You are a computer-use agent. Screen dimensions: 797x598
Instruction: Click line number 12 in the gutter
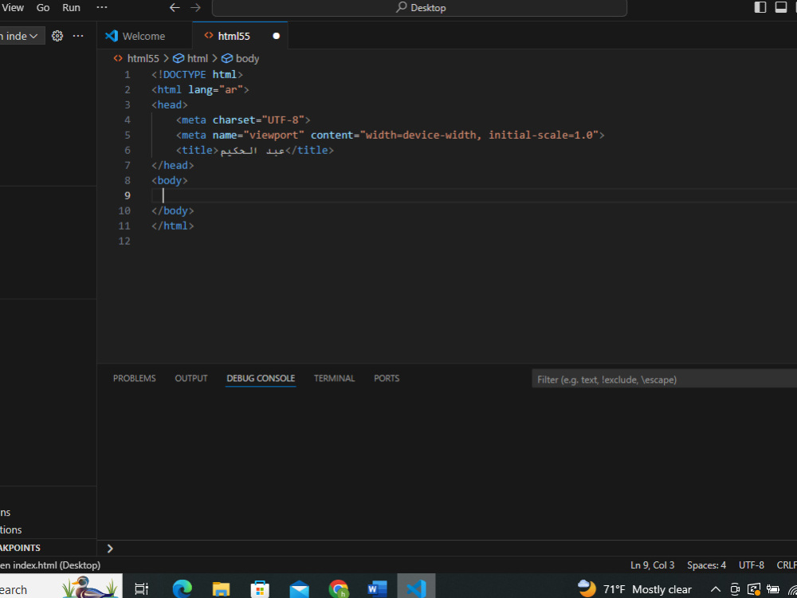click(x=124, y=241)
